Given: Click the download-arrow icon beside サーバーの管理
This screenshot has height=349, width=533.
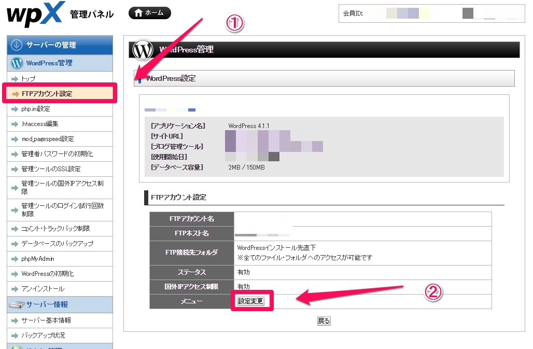Looking at the screenshot, I should (x=16, y=45).
